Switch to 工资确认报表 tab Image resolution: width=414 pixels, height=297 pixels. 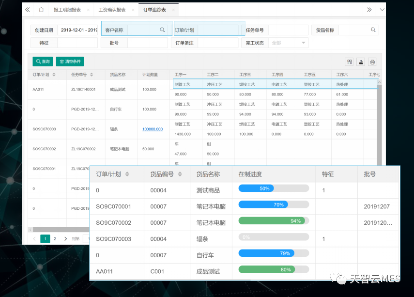pyautogui.click(x=112, y=10)
